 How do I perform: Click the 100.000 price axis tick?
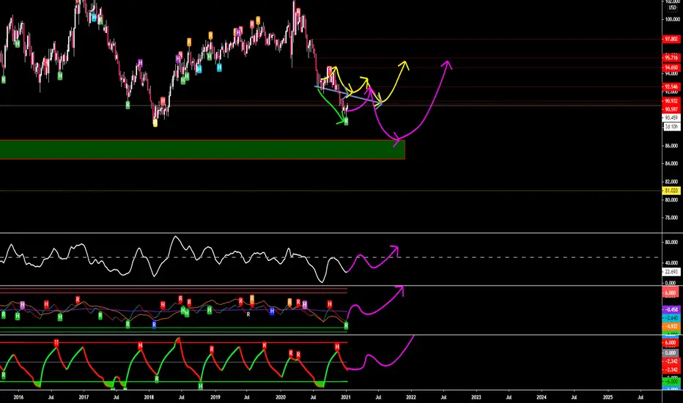tap(671, 19)
